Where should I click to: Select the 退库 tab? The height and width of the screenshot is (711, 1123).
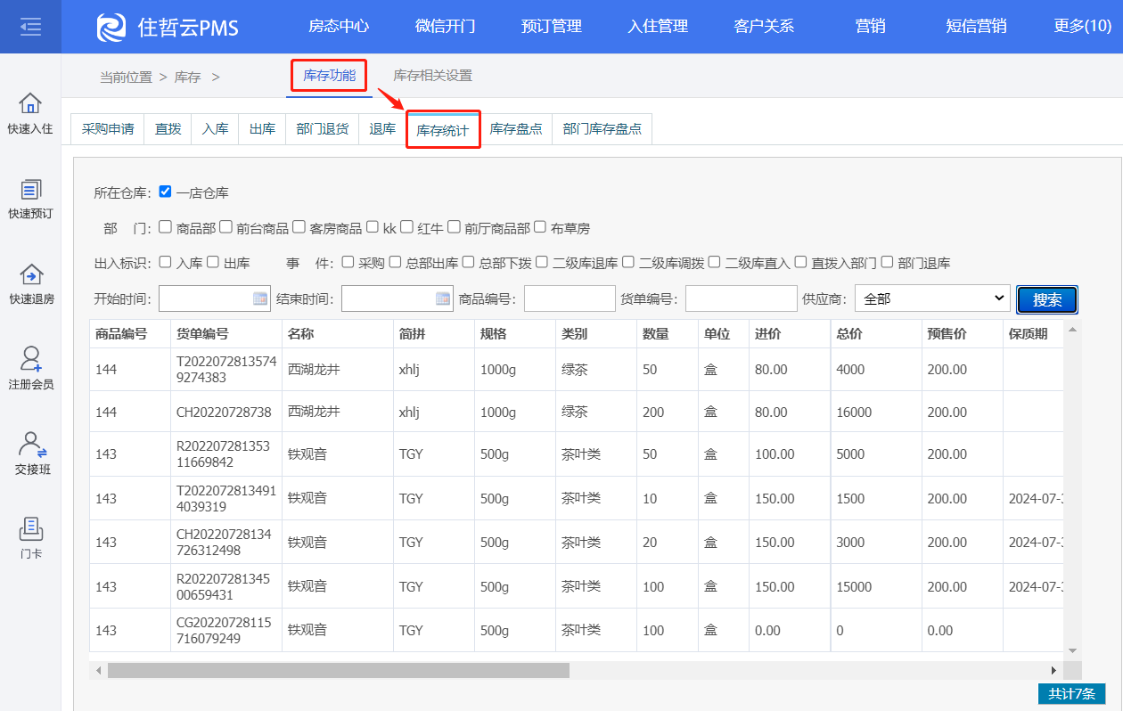382,129
